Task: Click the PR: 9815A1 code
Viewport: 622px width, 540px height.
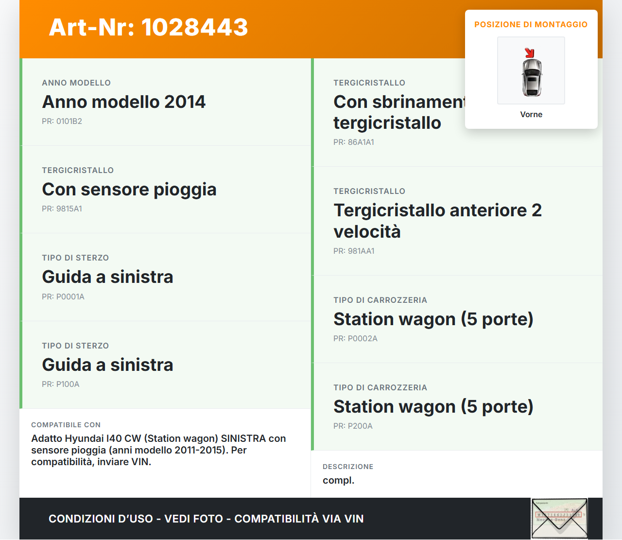Action: click(x=62, y=209)
